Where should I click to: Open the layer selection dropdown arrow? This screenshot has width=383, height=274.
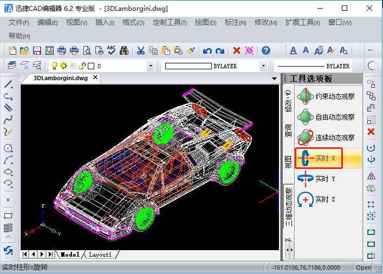[x=151, y=66]
